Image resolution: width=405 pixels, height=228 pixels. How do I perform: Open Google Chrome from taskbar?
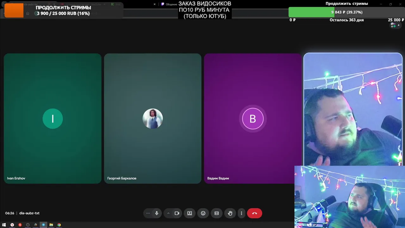coord(59,225)
